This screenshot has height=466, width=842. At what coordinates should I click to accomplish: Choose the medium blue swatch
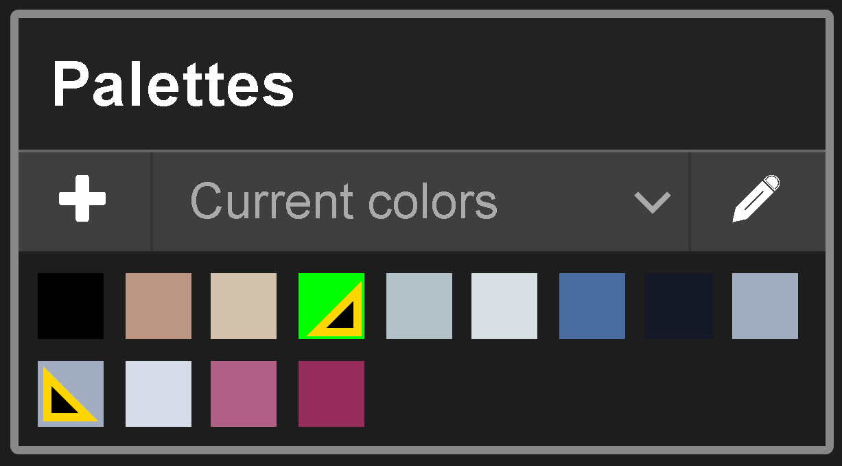(x=592, y=306)
